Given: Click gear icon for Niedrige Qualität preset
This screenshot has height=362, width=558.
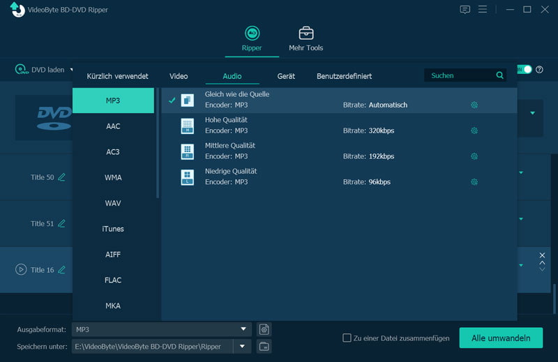Looking at the screenshot, I should [x=474, y=182].
